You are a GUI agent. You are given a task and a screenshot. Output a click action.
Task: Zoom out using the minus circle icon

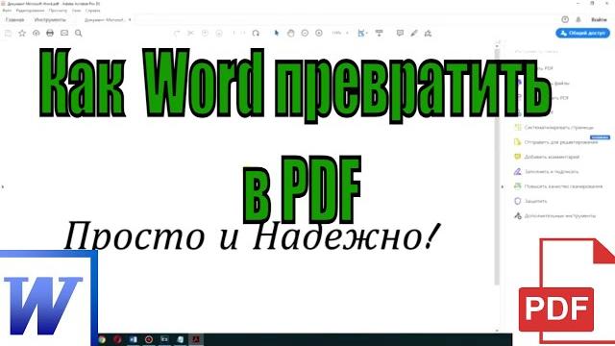pyautogui.click(x=305, y=34)
